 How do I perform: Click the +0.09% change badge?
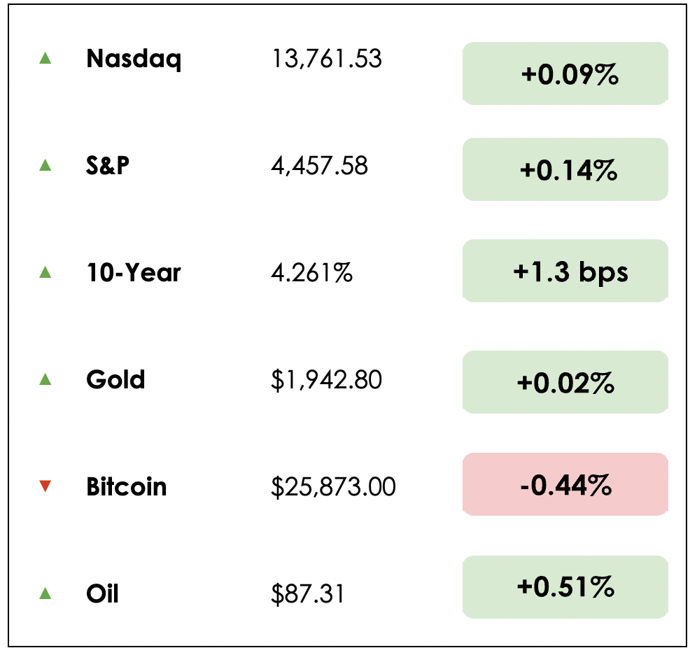565,74
